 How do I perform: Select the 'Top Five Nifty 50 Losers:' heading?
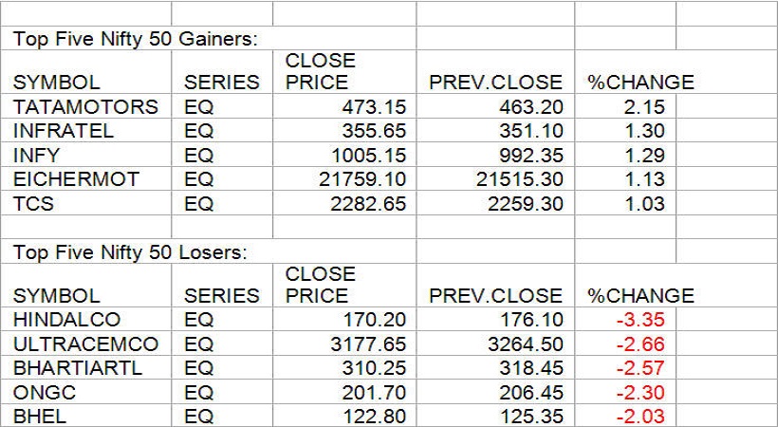click(129, 252)
